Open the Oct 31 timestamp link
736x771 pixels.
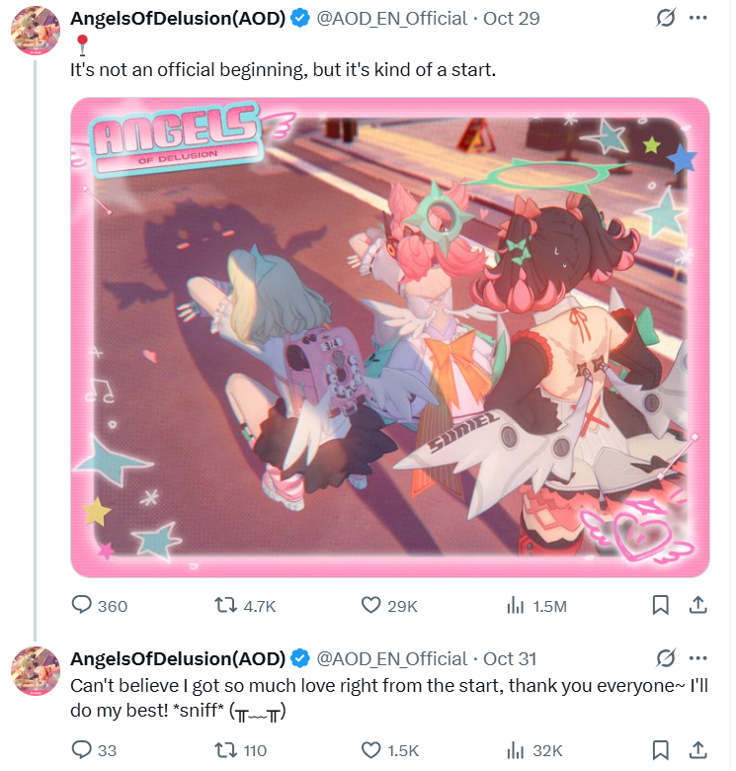click(510, 659)
